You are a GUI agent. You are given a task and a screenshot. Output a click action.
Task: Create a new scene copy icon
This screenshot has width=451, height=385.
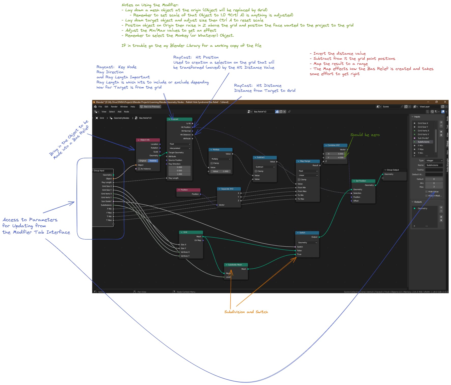(406, 107)
